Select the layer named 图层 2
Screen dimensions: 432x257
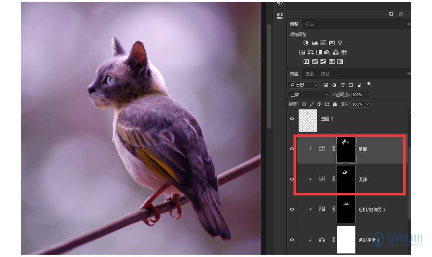327,119
